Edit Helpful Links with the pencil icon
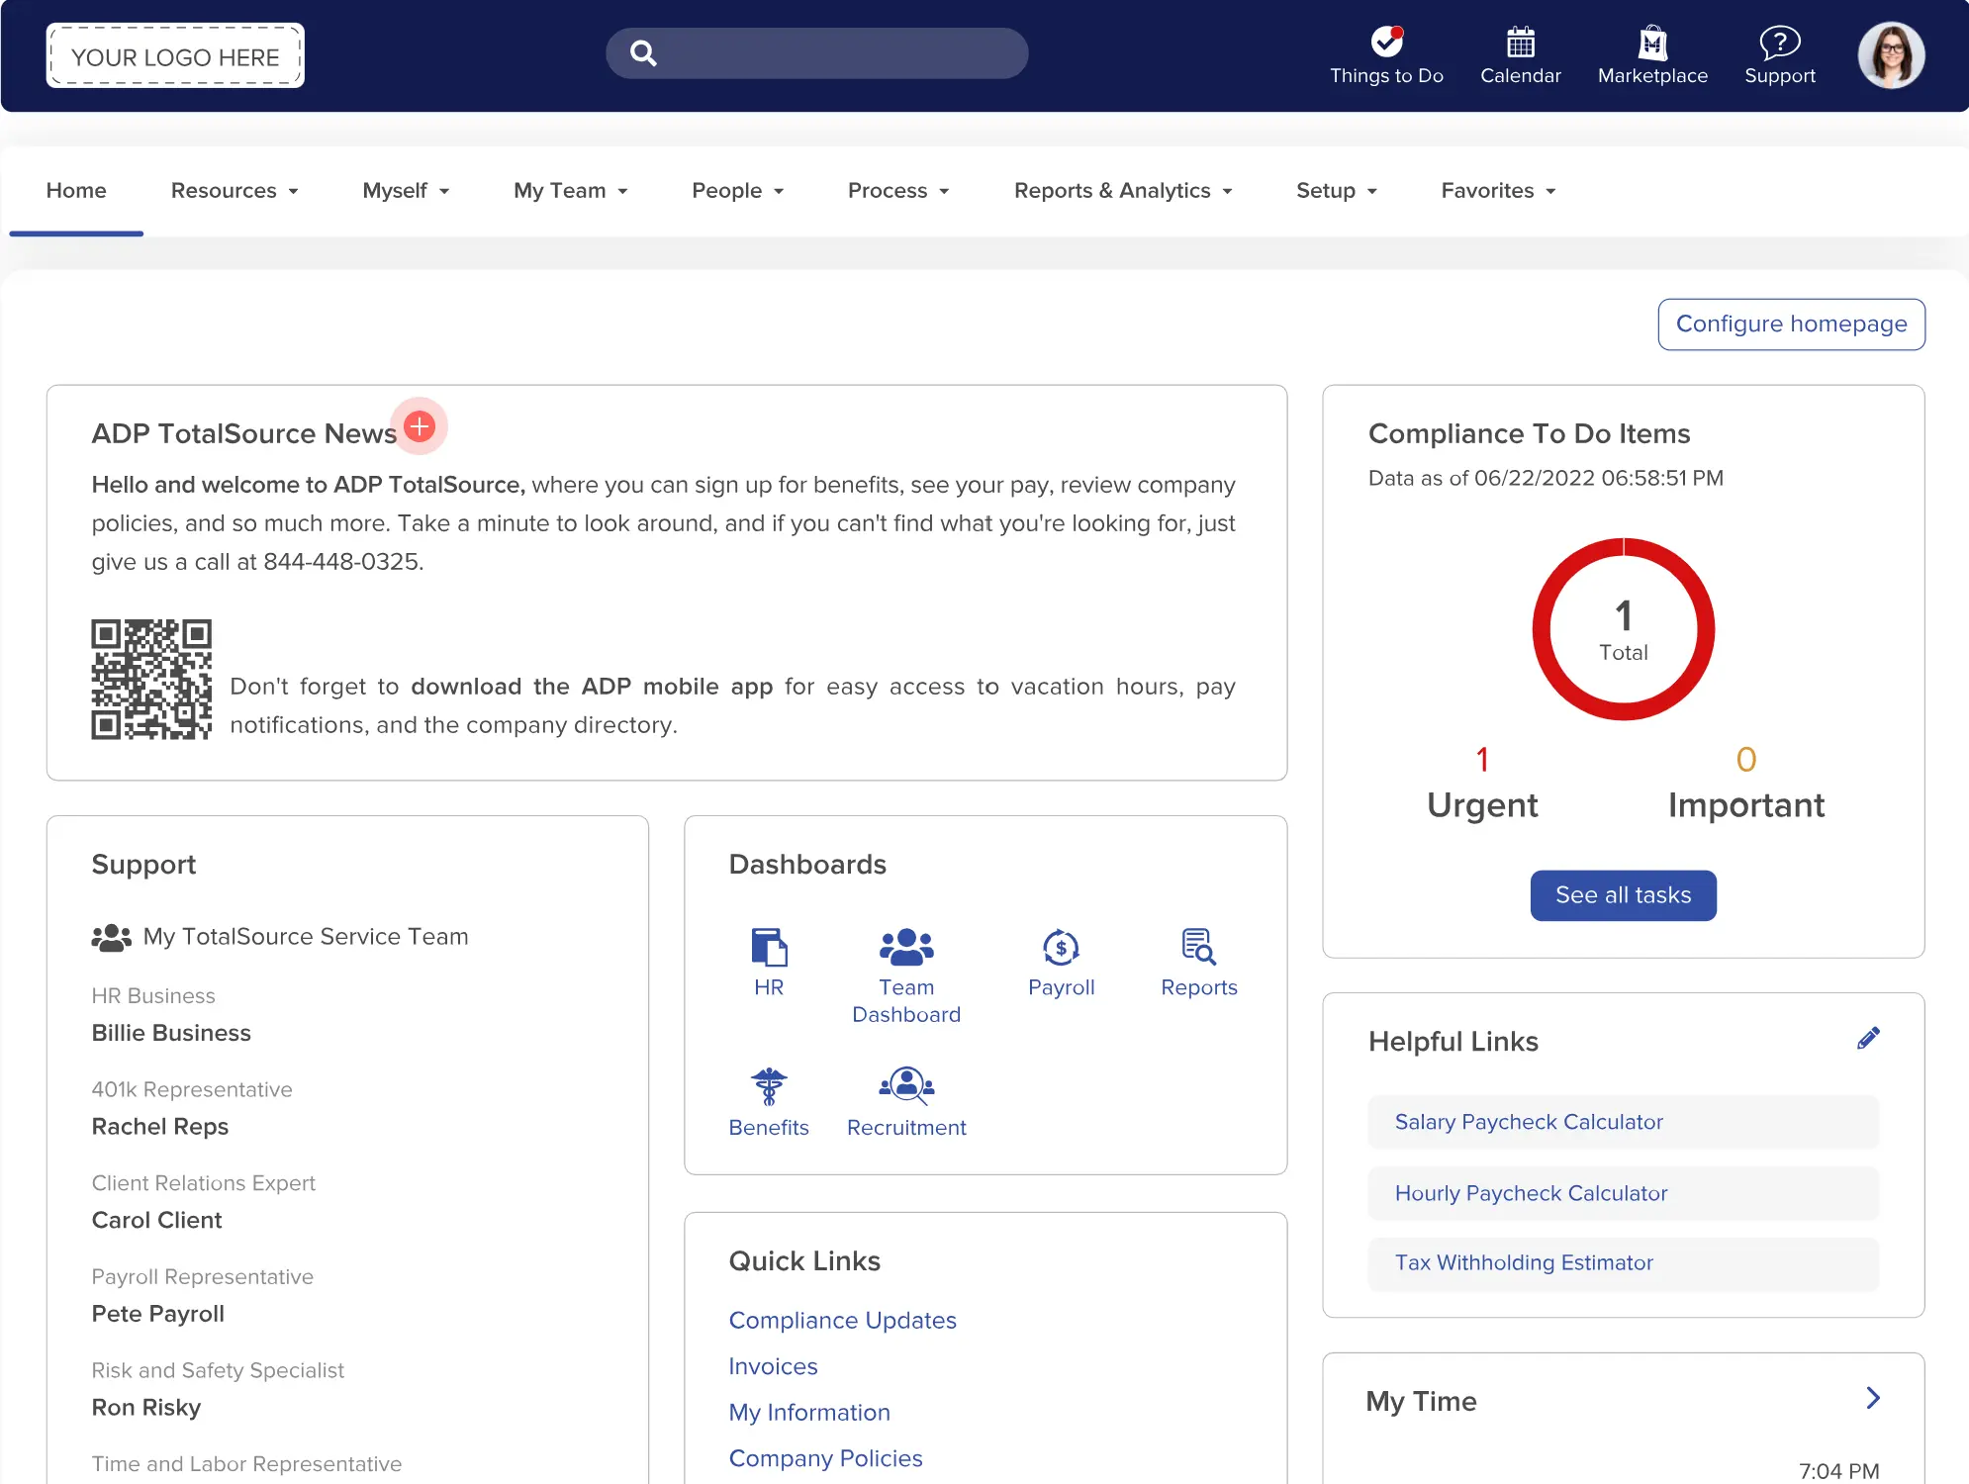The width and height of the screenshot is (1969, 1484). pos(1868,1038)
